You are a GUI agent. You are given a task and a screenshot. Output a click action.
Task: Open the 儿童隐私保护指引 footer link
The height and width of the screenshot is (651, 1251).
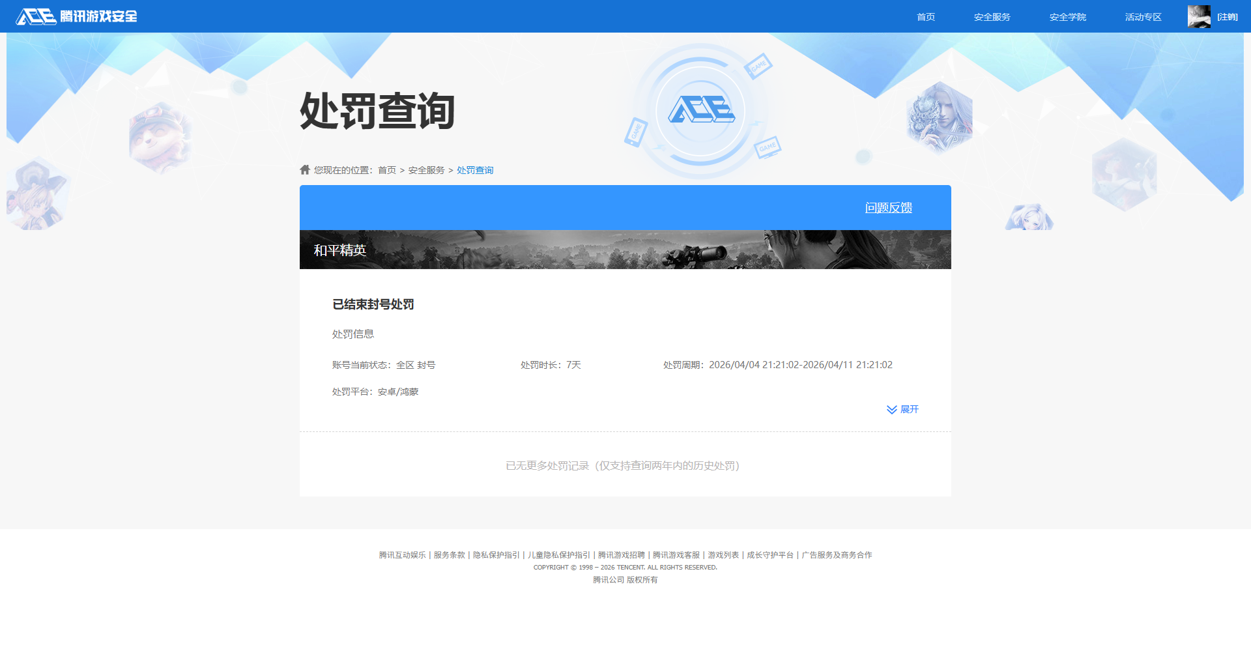tap(558, 555)
